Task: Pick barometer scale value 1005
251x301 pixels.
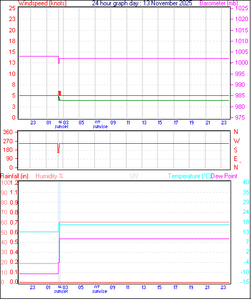Action: click(x=241, y=52)
